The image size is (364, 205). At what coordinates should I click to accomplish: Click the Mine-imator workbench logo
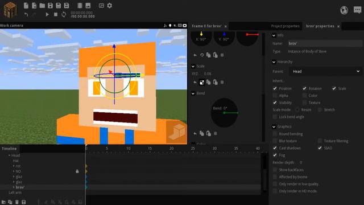(x=10, y=10)
